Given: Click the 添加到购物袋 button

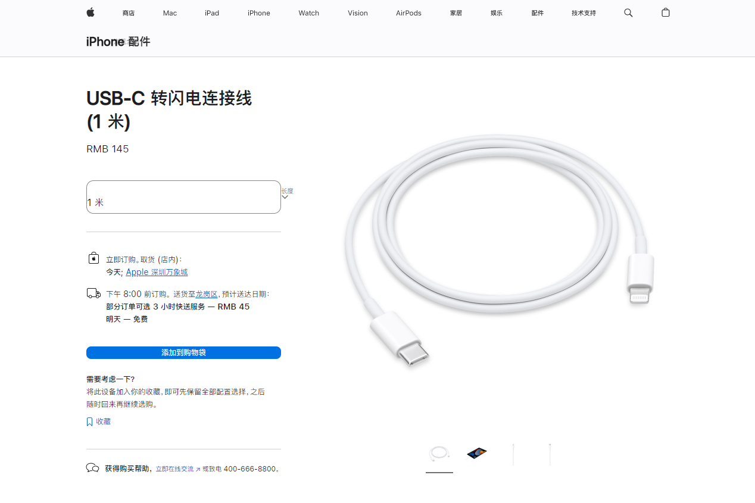Looking at the screenshot, I should [x=183, y=352].
